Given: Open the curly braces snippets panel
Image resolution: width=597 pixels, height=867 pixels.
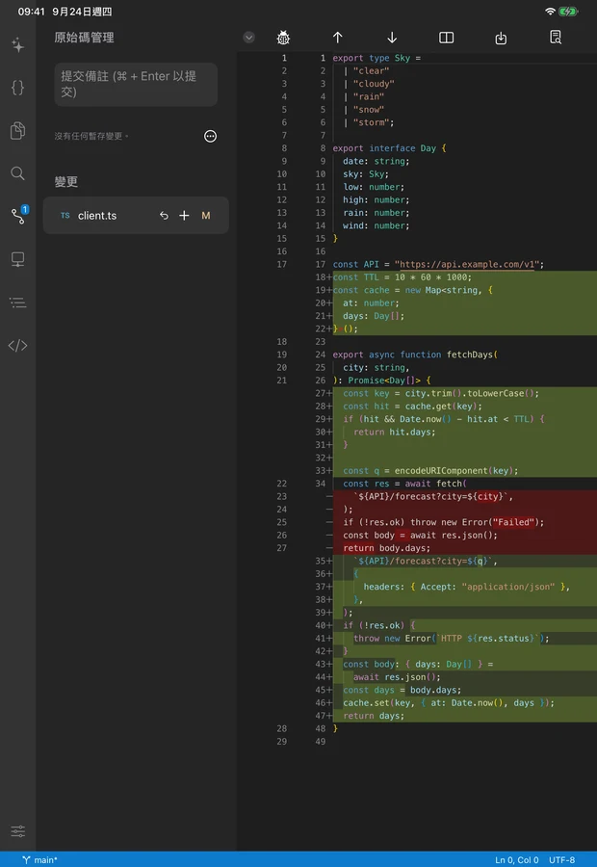Looking at the screenshot, I should (17, 88).
